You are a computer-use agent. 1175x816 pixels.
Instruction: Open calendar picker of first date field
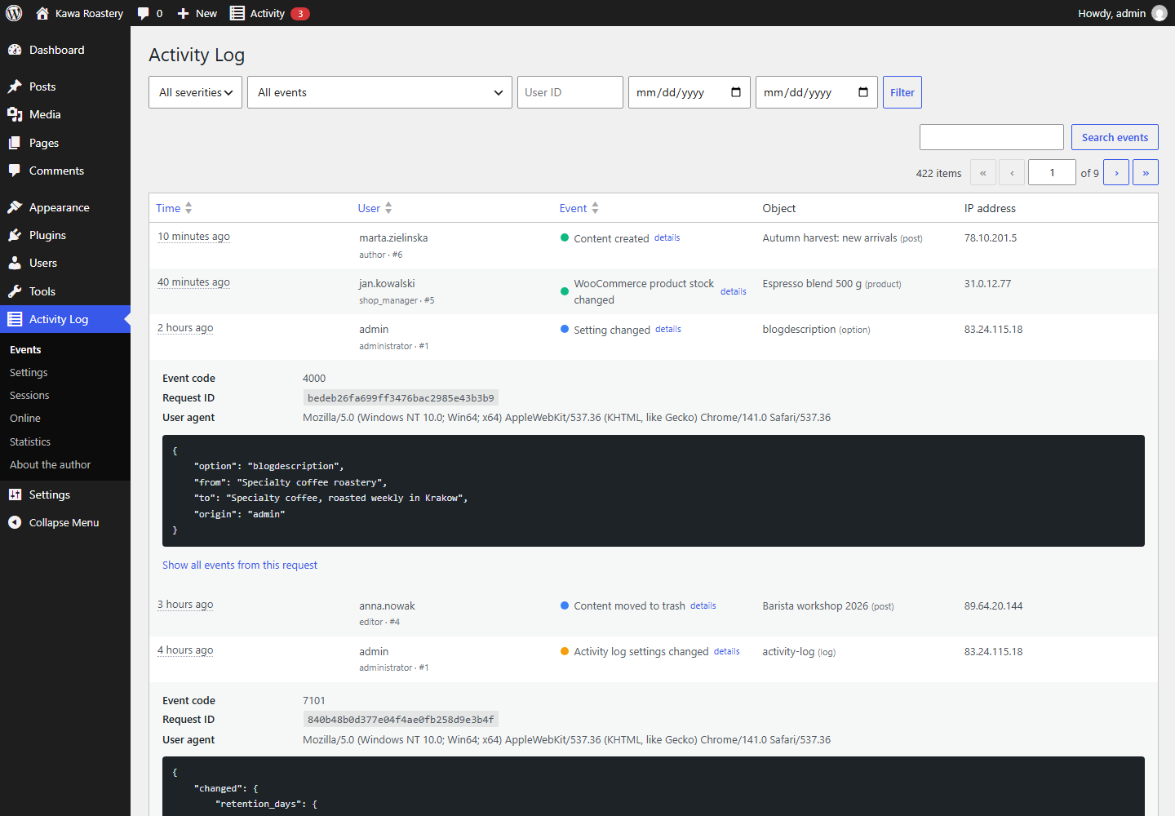pos(736,92)
